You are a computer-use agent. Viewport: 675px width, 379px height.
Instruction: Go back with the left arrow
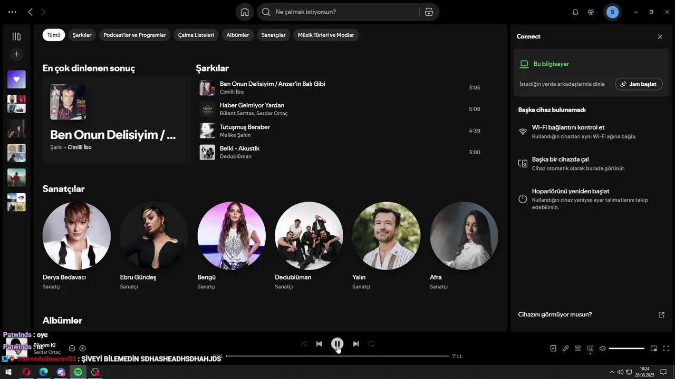tap(30, 12)
